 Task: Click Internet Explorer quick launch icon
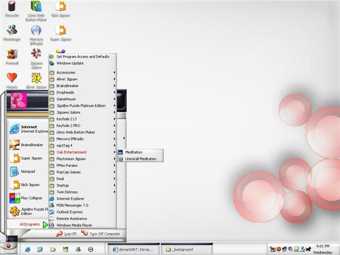(x=28, y=250)
